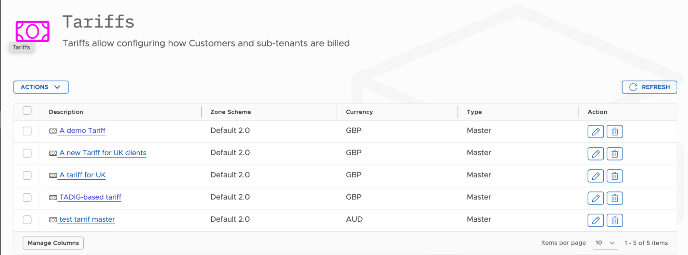Click the magenta Tariffs money icon
Viewport: 688px width, 255px height.
pyautogui.click(x=32, y=31)
